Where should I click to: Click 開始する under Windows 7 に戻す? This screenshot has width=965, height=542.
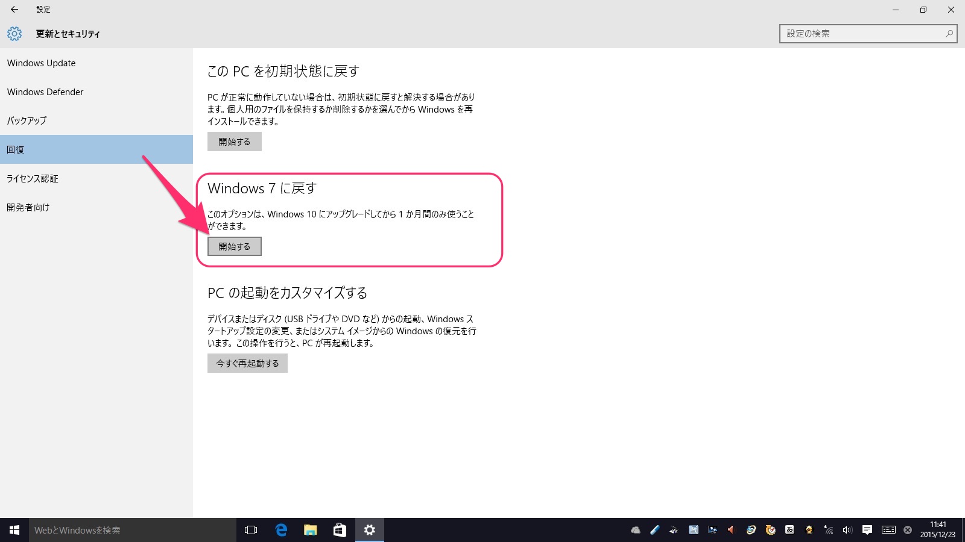pyautogui.click(x=235, y=246)
